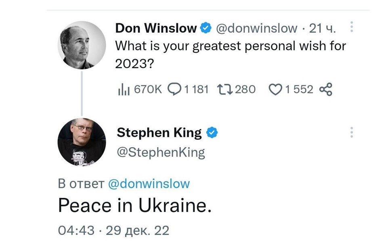Open three-dot menu on Stephen King's reply
Image resolution: width=385 pixels, height=247 pixels.
click(352, 132)
